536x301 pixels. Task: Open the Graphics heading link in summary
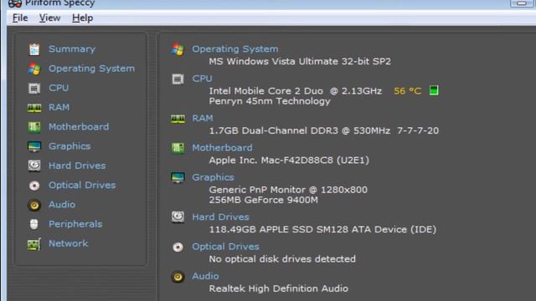click(x=213, y=177)
